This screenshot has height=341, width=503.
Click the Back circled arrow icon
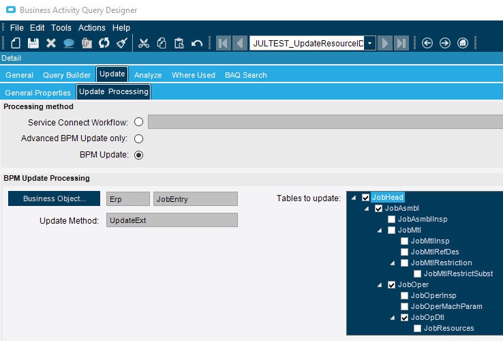tap(427, 43)
